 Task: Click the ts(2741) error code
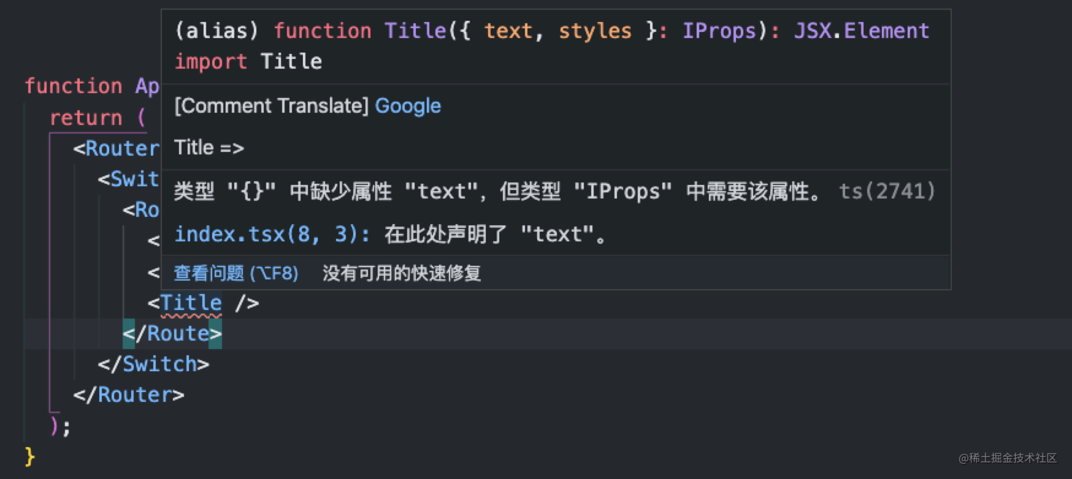click(x=886, y=191)
